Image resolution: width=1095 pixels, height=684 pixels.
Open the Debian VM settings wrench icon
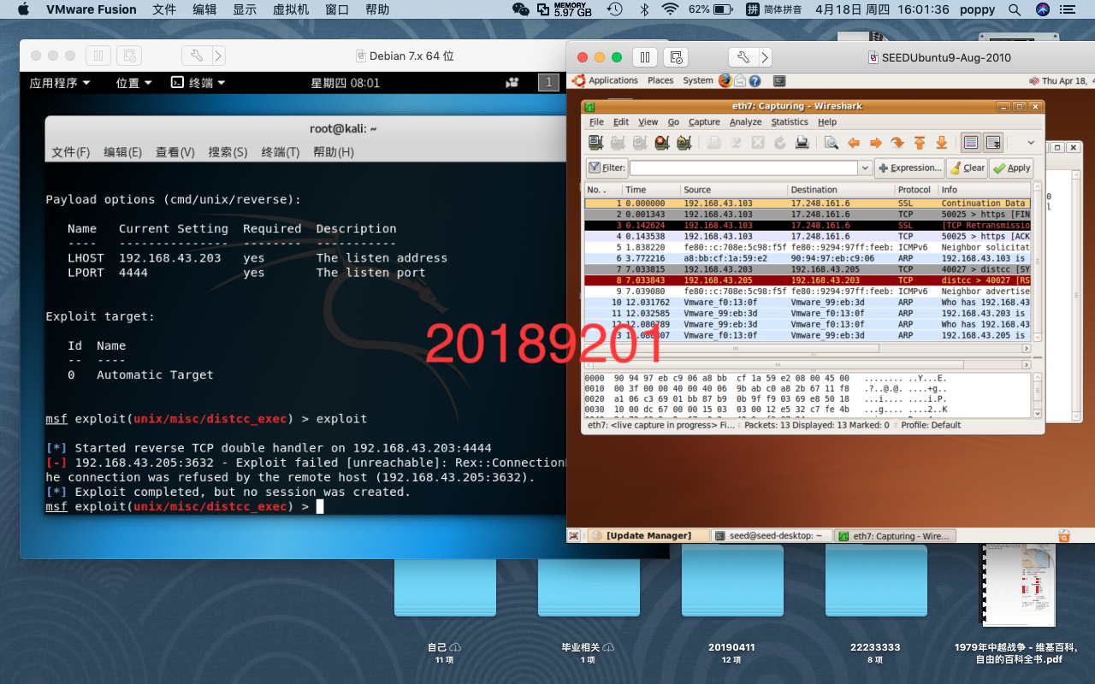tap(196, 56)
